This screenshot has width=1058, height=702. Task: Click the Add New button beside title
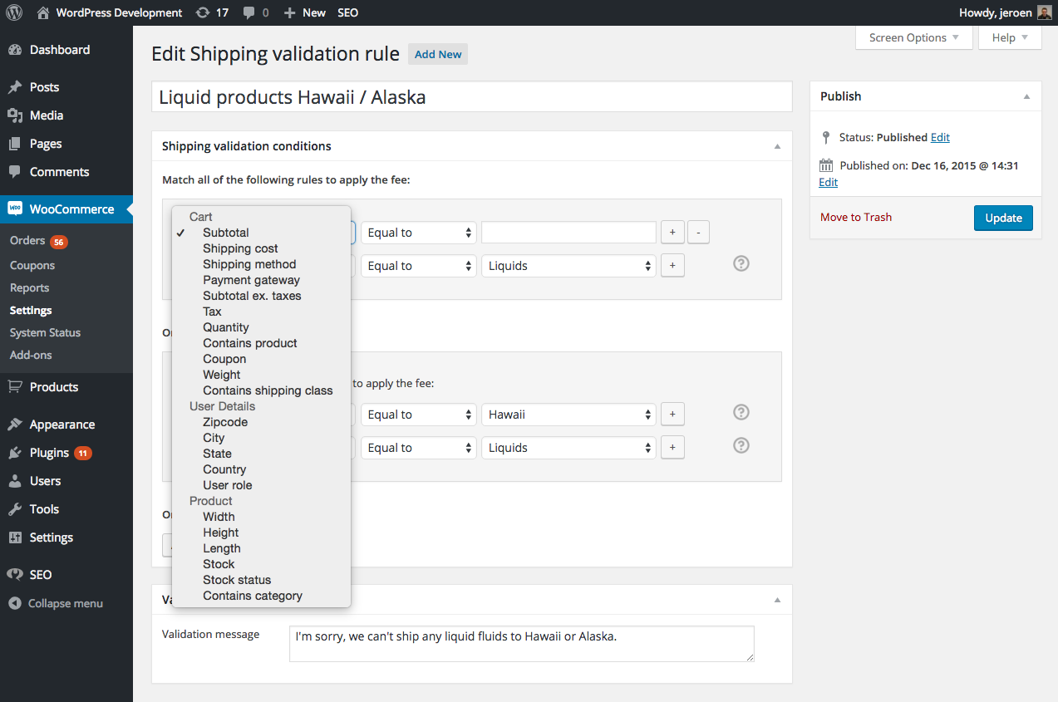pos(438,54)
